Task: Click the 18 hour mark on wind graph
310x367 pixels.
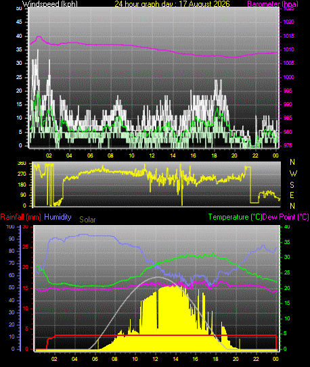Action: (214, 155)
